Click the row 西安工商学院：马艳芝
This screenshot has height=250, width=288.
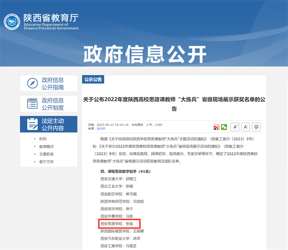click(x=118, y=246)
